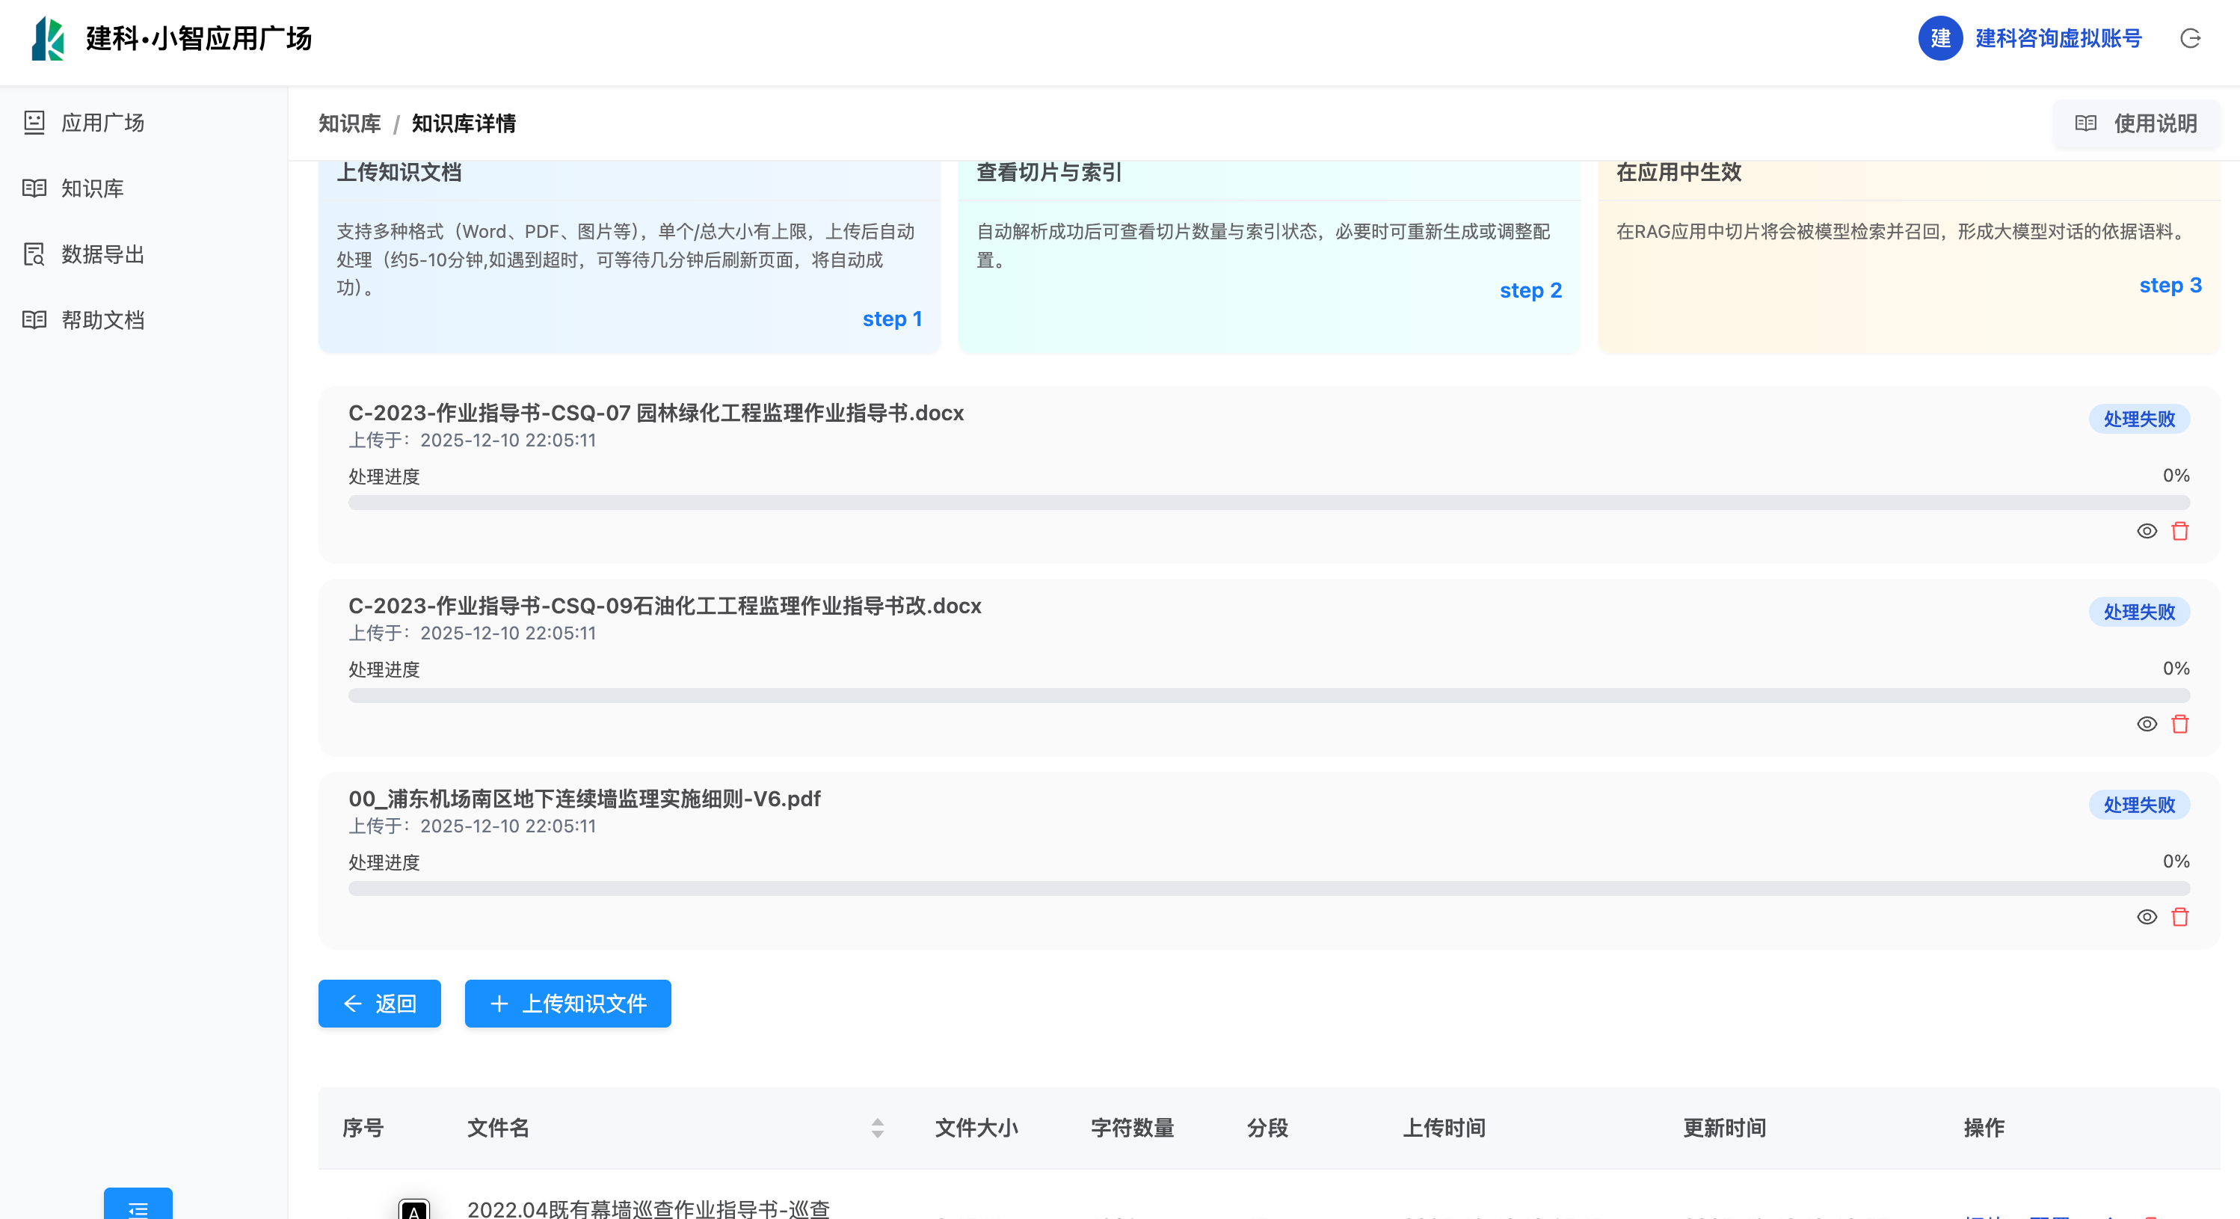Click the 返回 button

point(379,1003)
